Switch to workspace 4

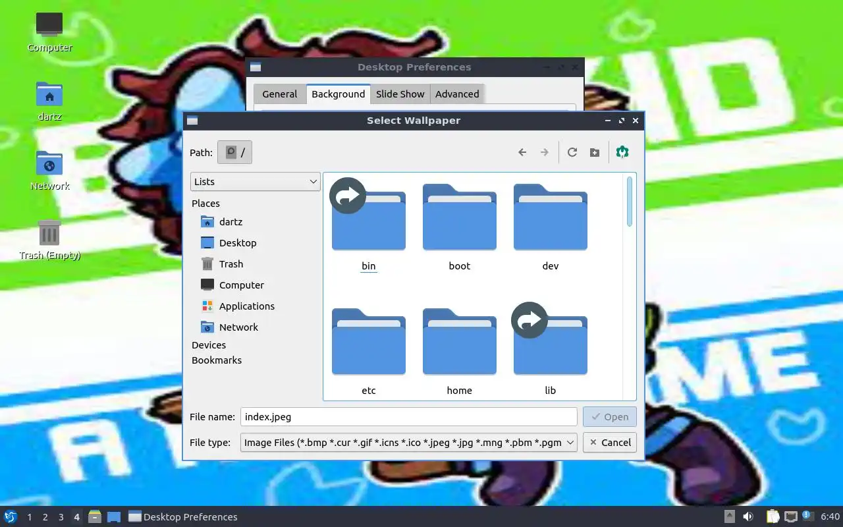click(x=77, y=517)
